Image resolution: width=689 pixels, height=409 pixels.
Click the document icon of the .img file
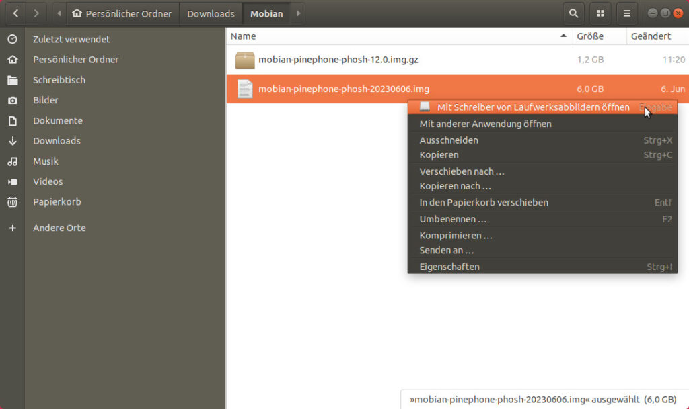click(245, 89)
